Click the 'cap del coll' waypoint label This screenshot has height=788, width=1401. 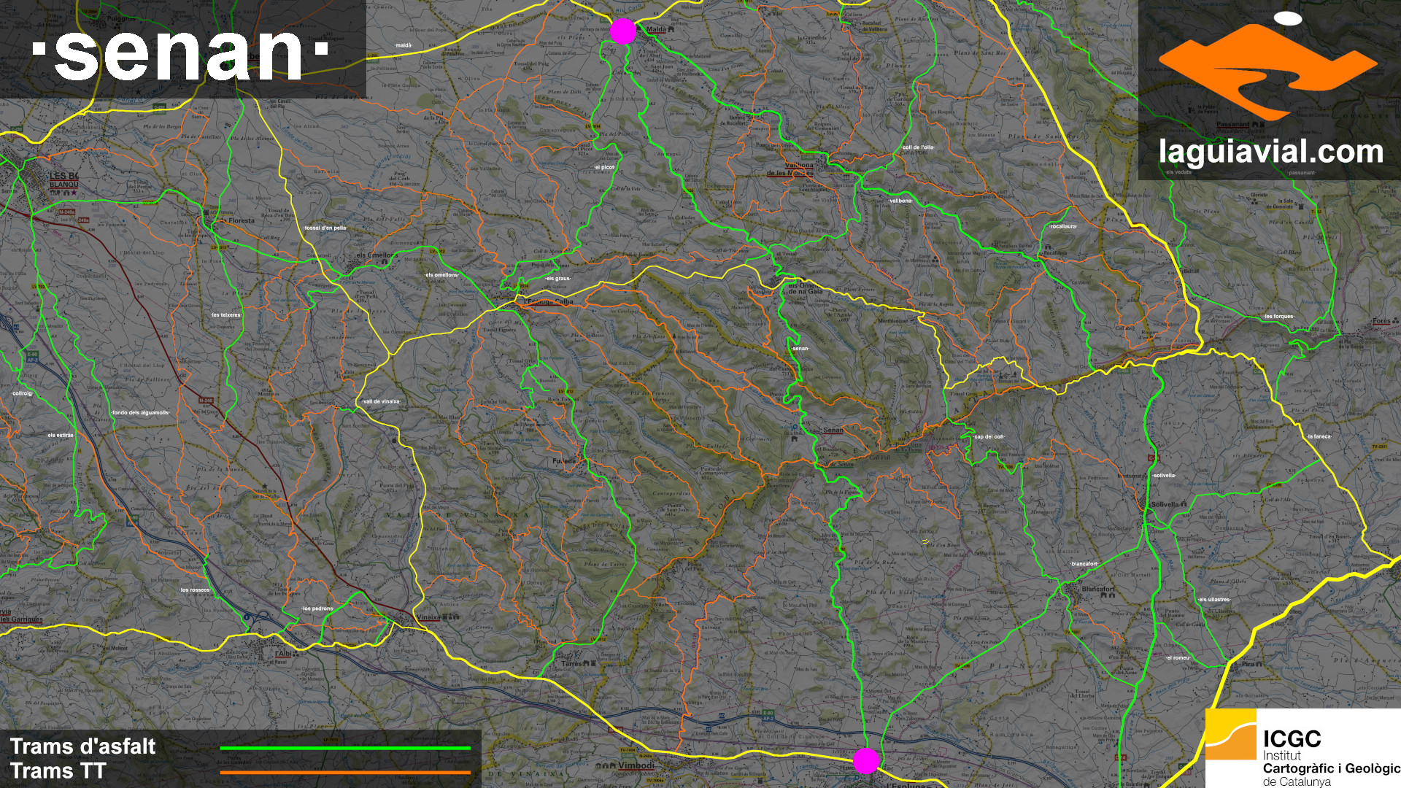coord(989,437)
